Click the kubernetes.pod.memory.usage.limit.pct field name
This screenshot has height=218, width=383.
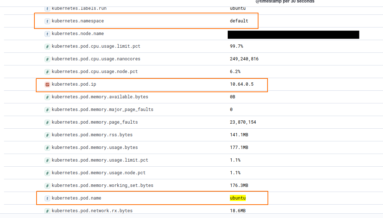click(100, 161)
